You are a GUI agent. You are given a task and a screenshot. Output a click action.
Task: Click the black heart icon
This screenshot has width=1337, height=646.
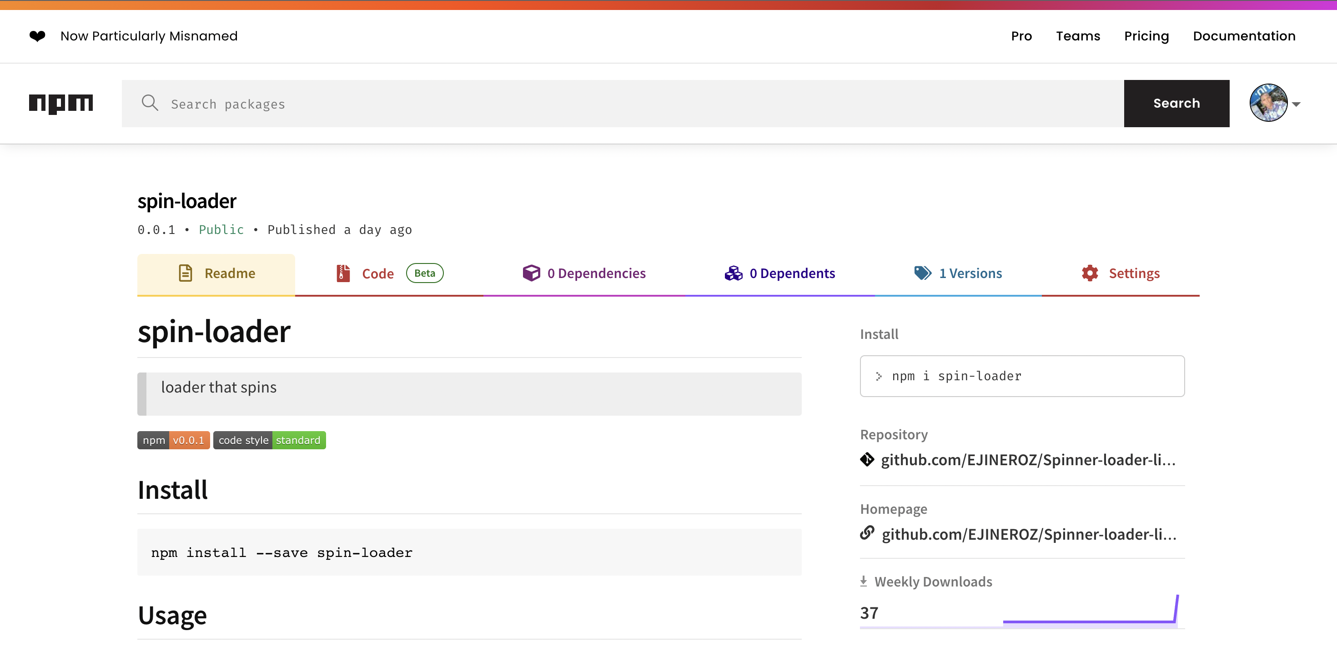click(37, 36)
